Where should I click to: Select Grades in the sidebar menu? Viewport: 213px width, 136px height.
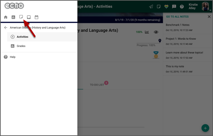coord(21,46)
